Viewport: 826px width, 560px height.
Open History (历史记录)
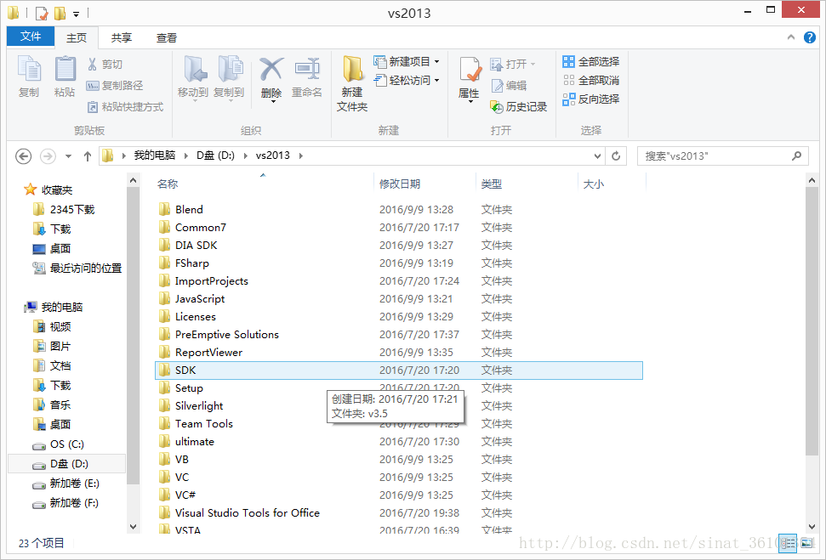[x=519, y=107]
